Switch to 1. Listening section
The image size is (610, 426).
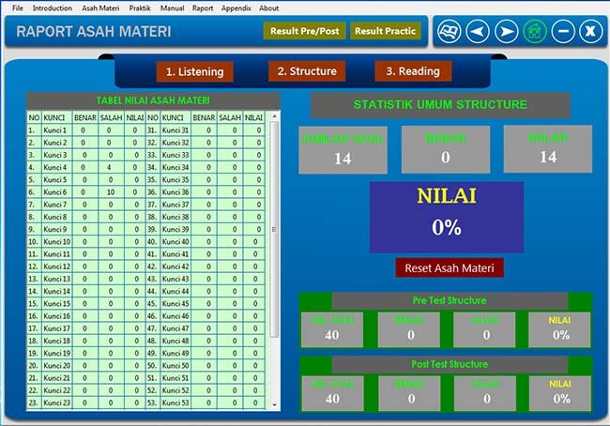[194, 71]
